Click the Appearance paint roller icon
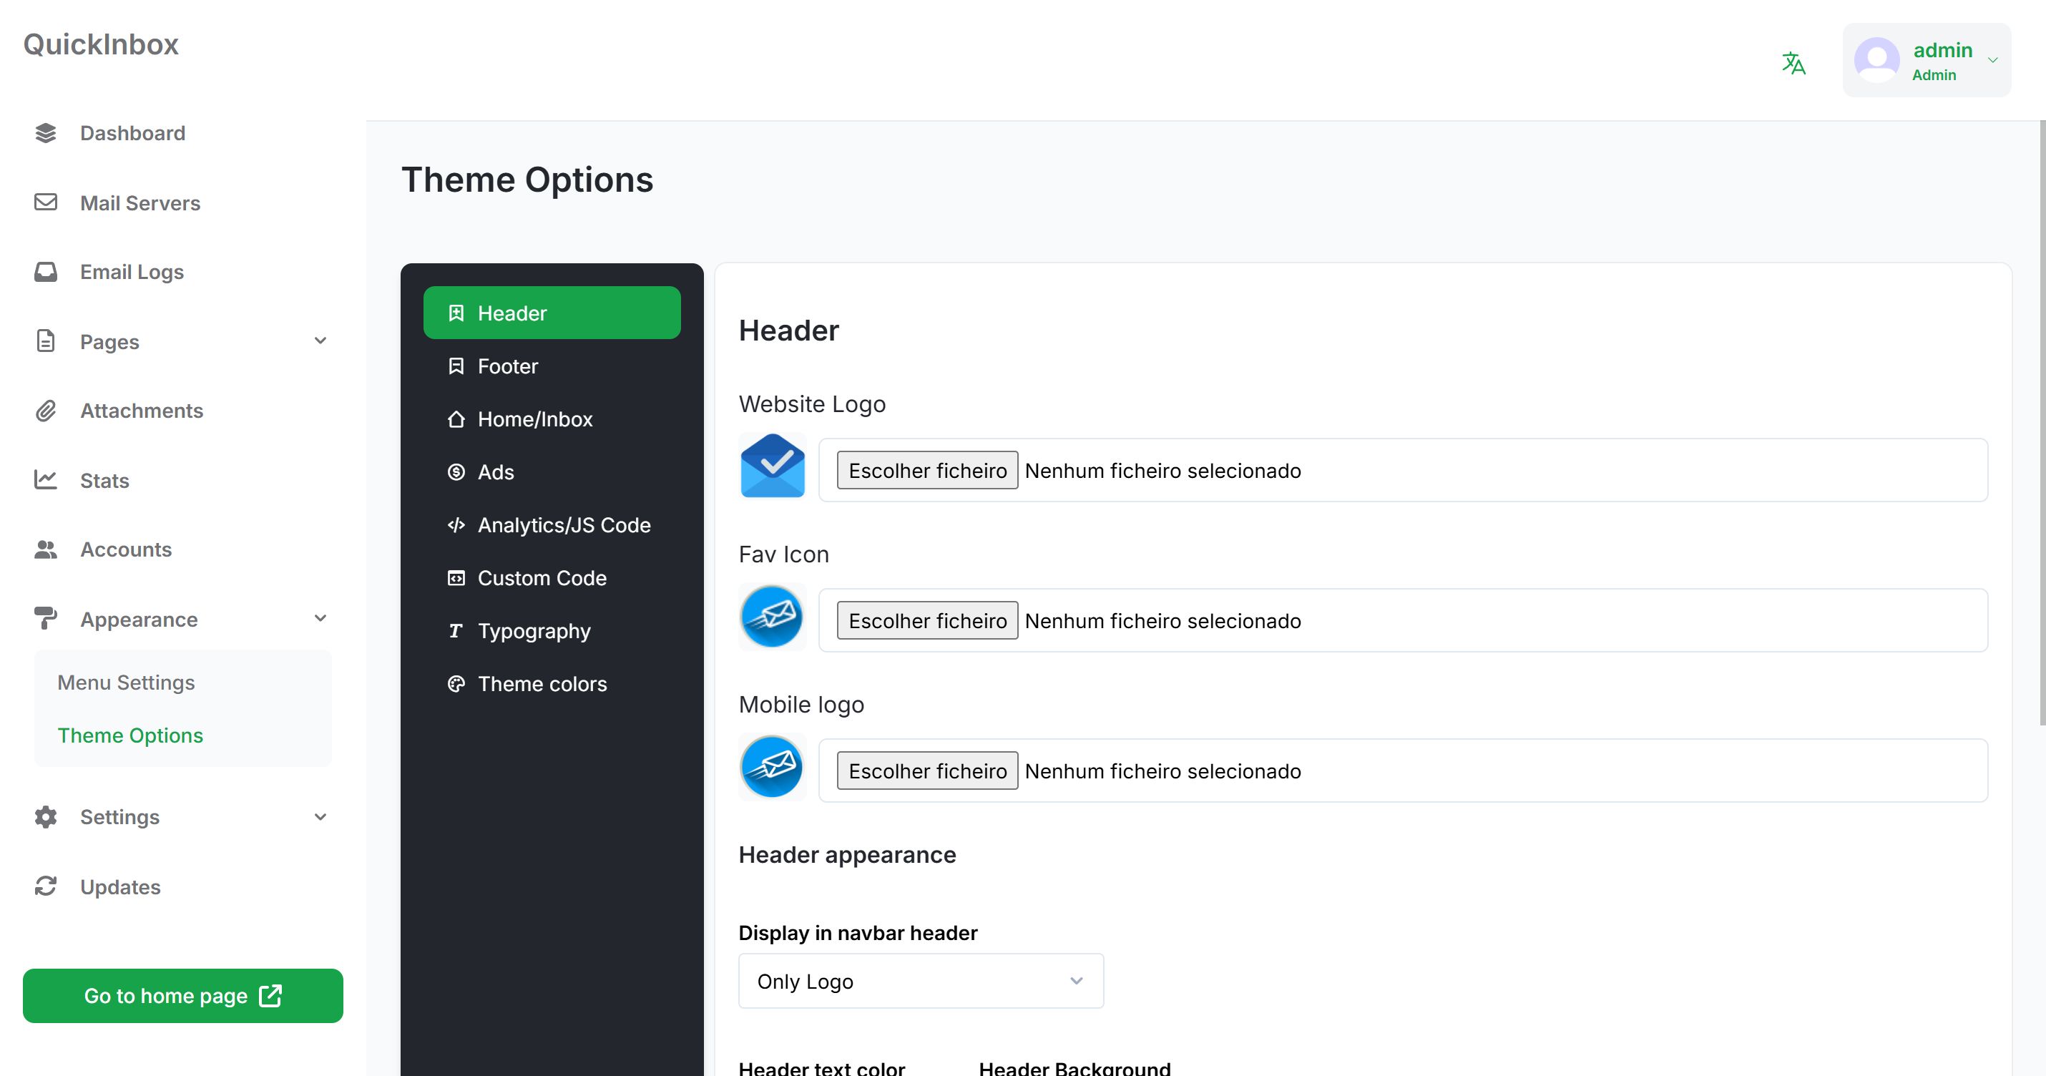Viewport: 2046px width, 1076px height. coord(46,619)
